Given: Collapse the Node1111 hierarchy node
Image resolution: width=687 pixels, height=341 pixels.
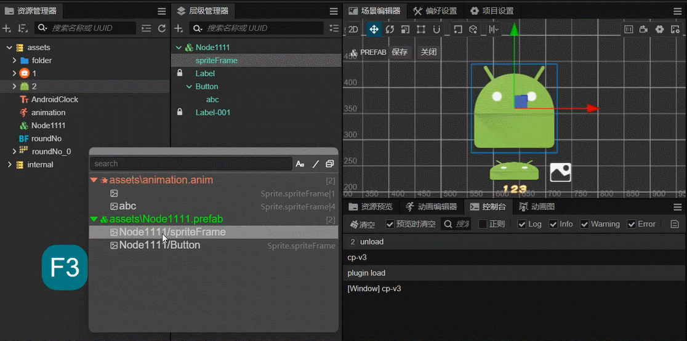Looking at the screenshot, I should (179, 47).
